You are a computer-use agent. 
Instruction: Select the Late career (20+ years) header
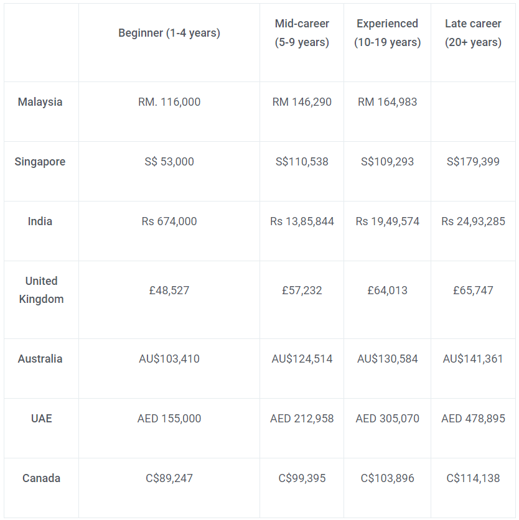tap(473, 33)
